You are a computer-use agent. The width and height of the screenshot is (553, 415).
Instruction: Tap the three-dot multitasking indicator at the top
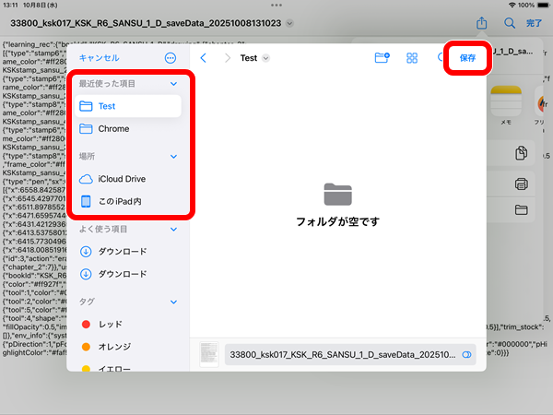[276, 5]
